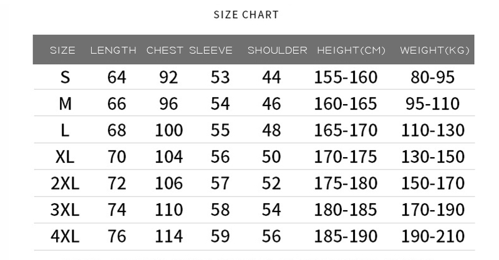The image size is (499, 260).
Task: Click the WEIGHT(KG) column header
Action: click(435, 51)
